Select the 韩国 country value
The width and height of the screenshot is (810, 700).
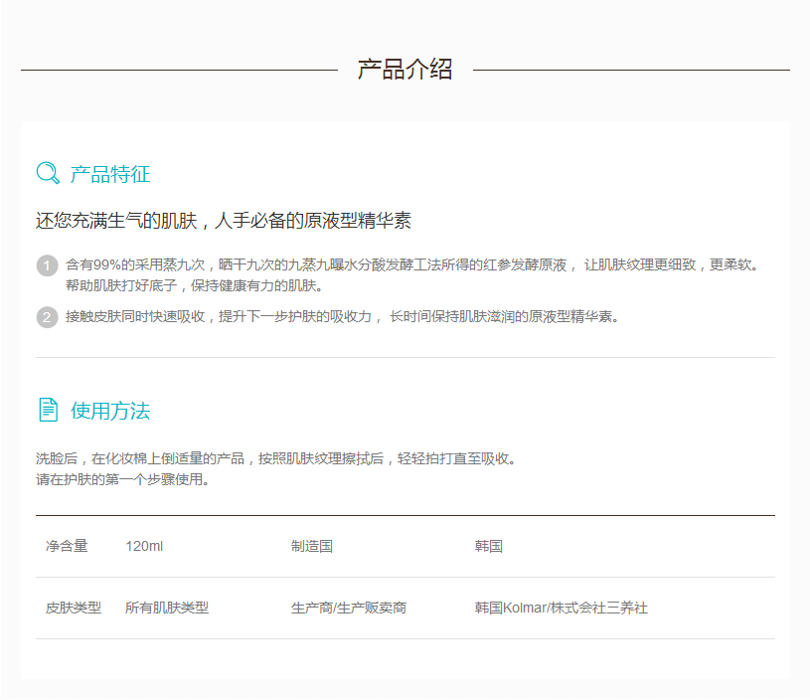489,546
